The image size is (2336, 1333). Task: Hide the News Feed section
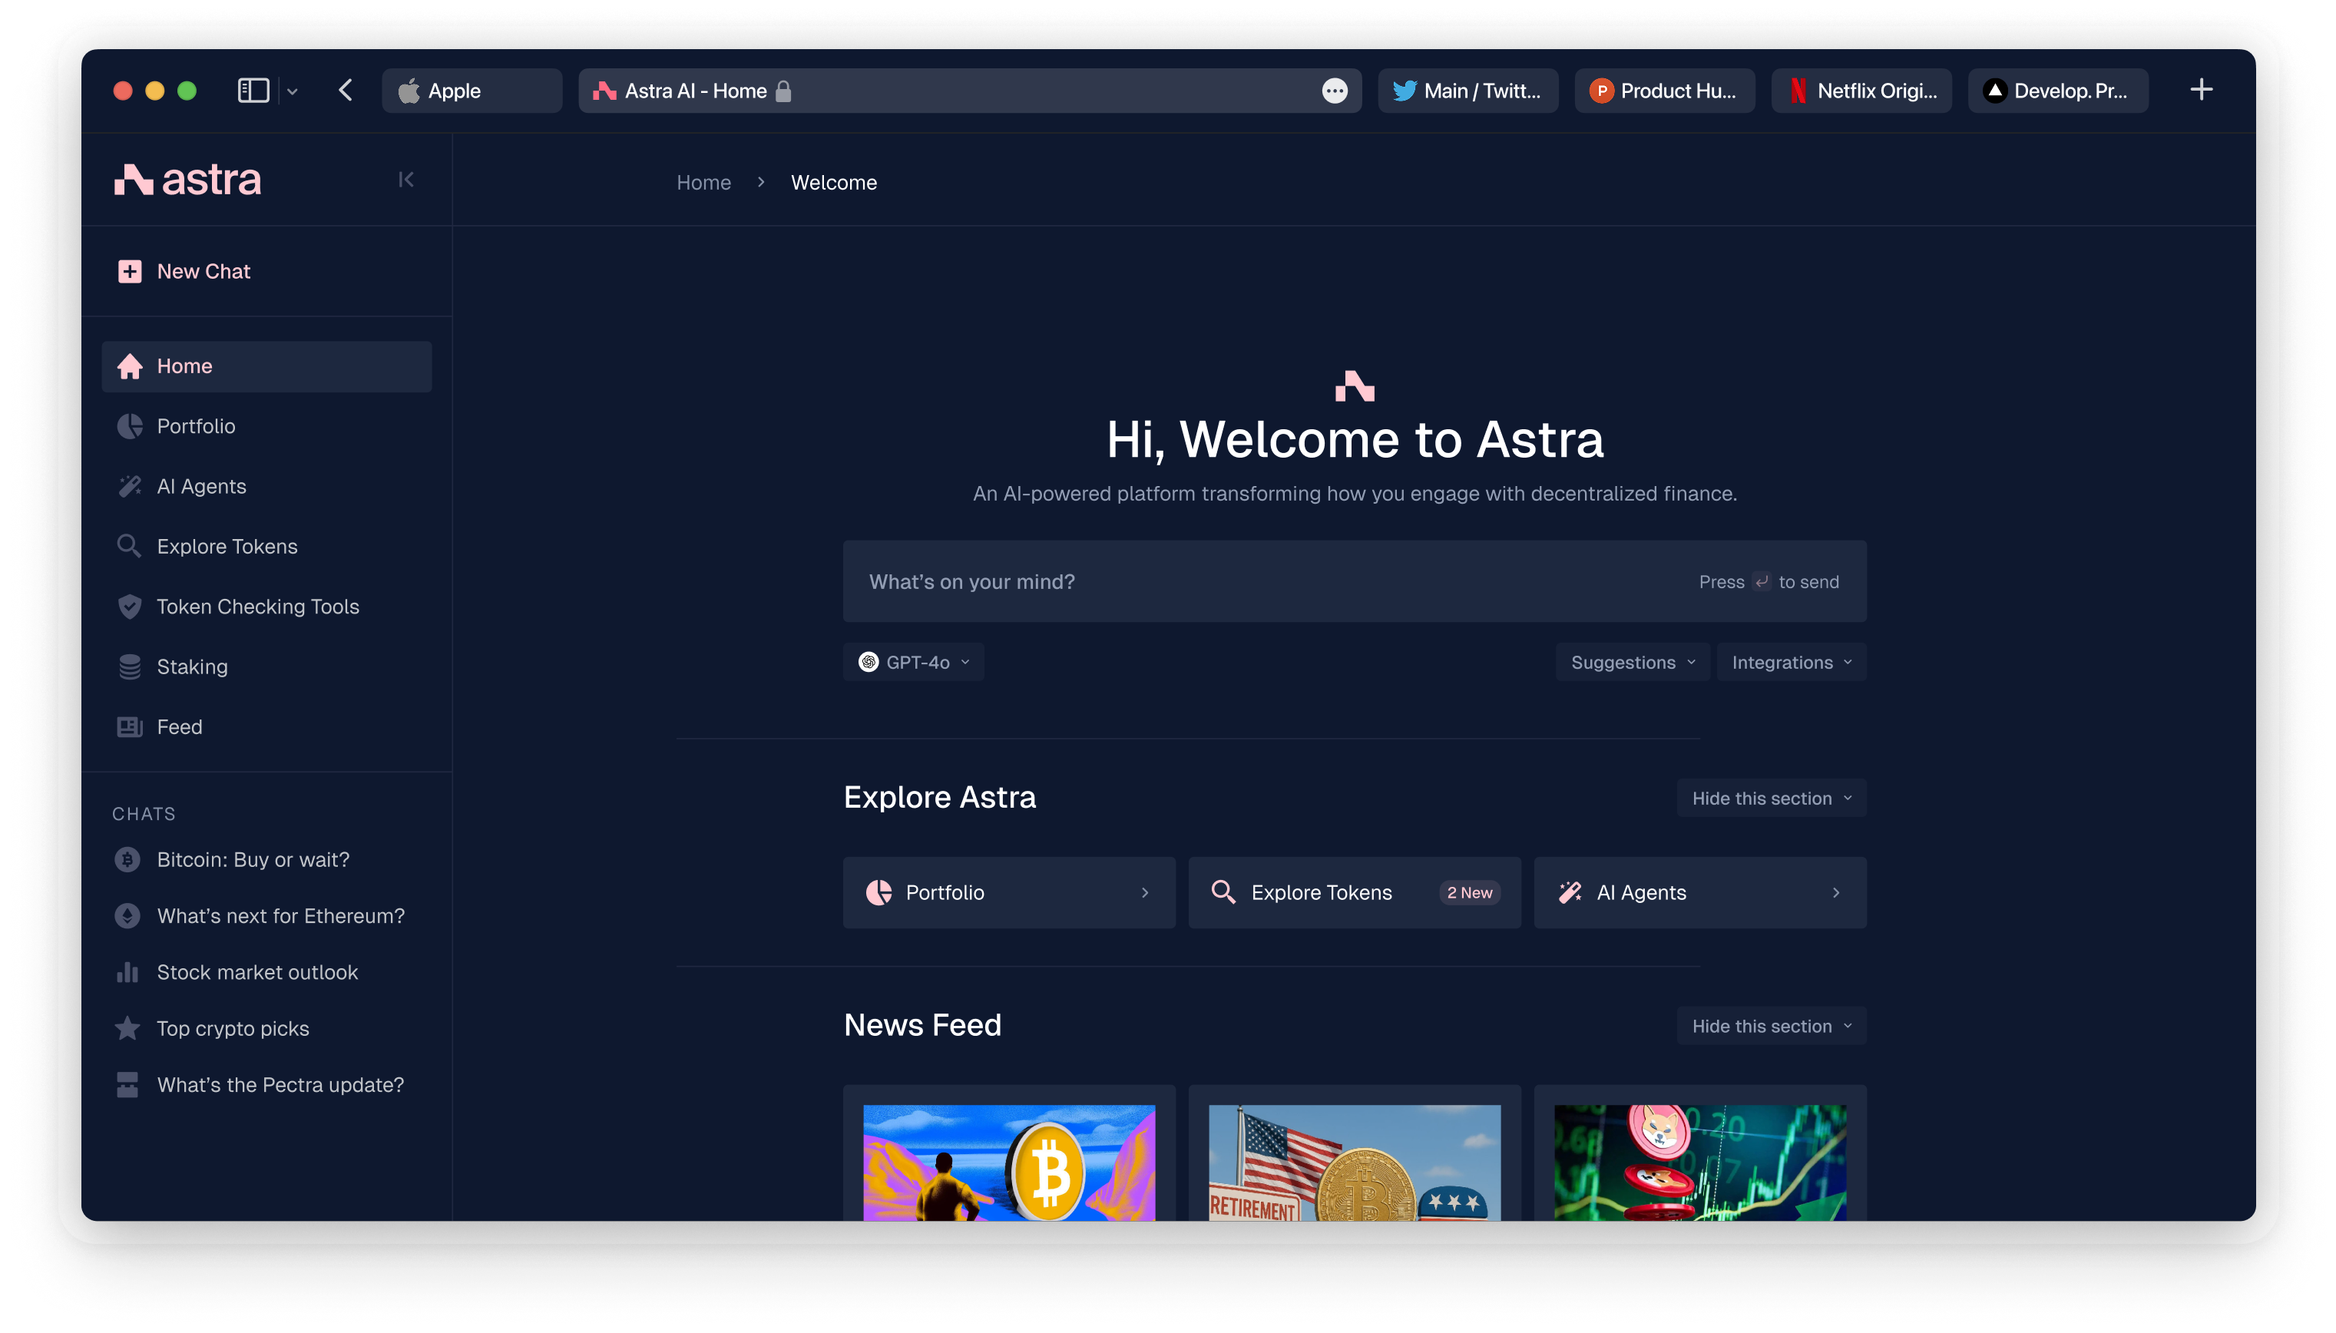[1770, 1027]
